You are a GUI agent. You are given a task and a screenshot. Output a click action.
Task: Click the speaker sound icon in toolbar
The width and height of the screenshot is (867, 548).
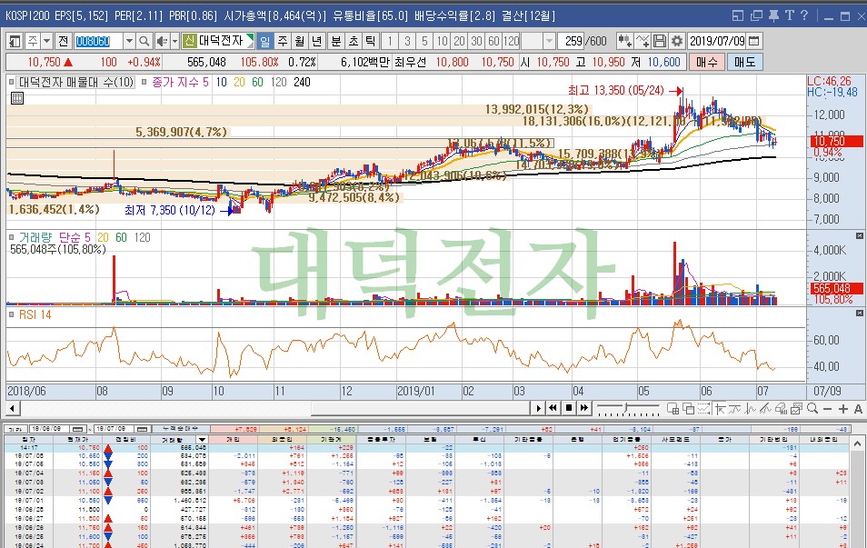pyautogui.click(x=162, y=41)
